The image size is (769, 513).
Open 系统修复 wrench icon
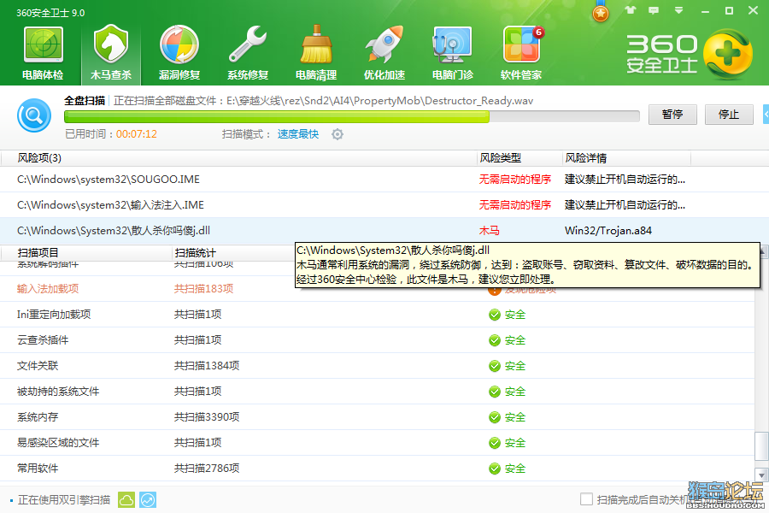[x=248, y=45]
